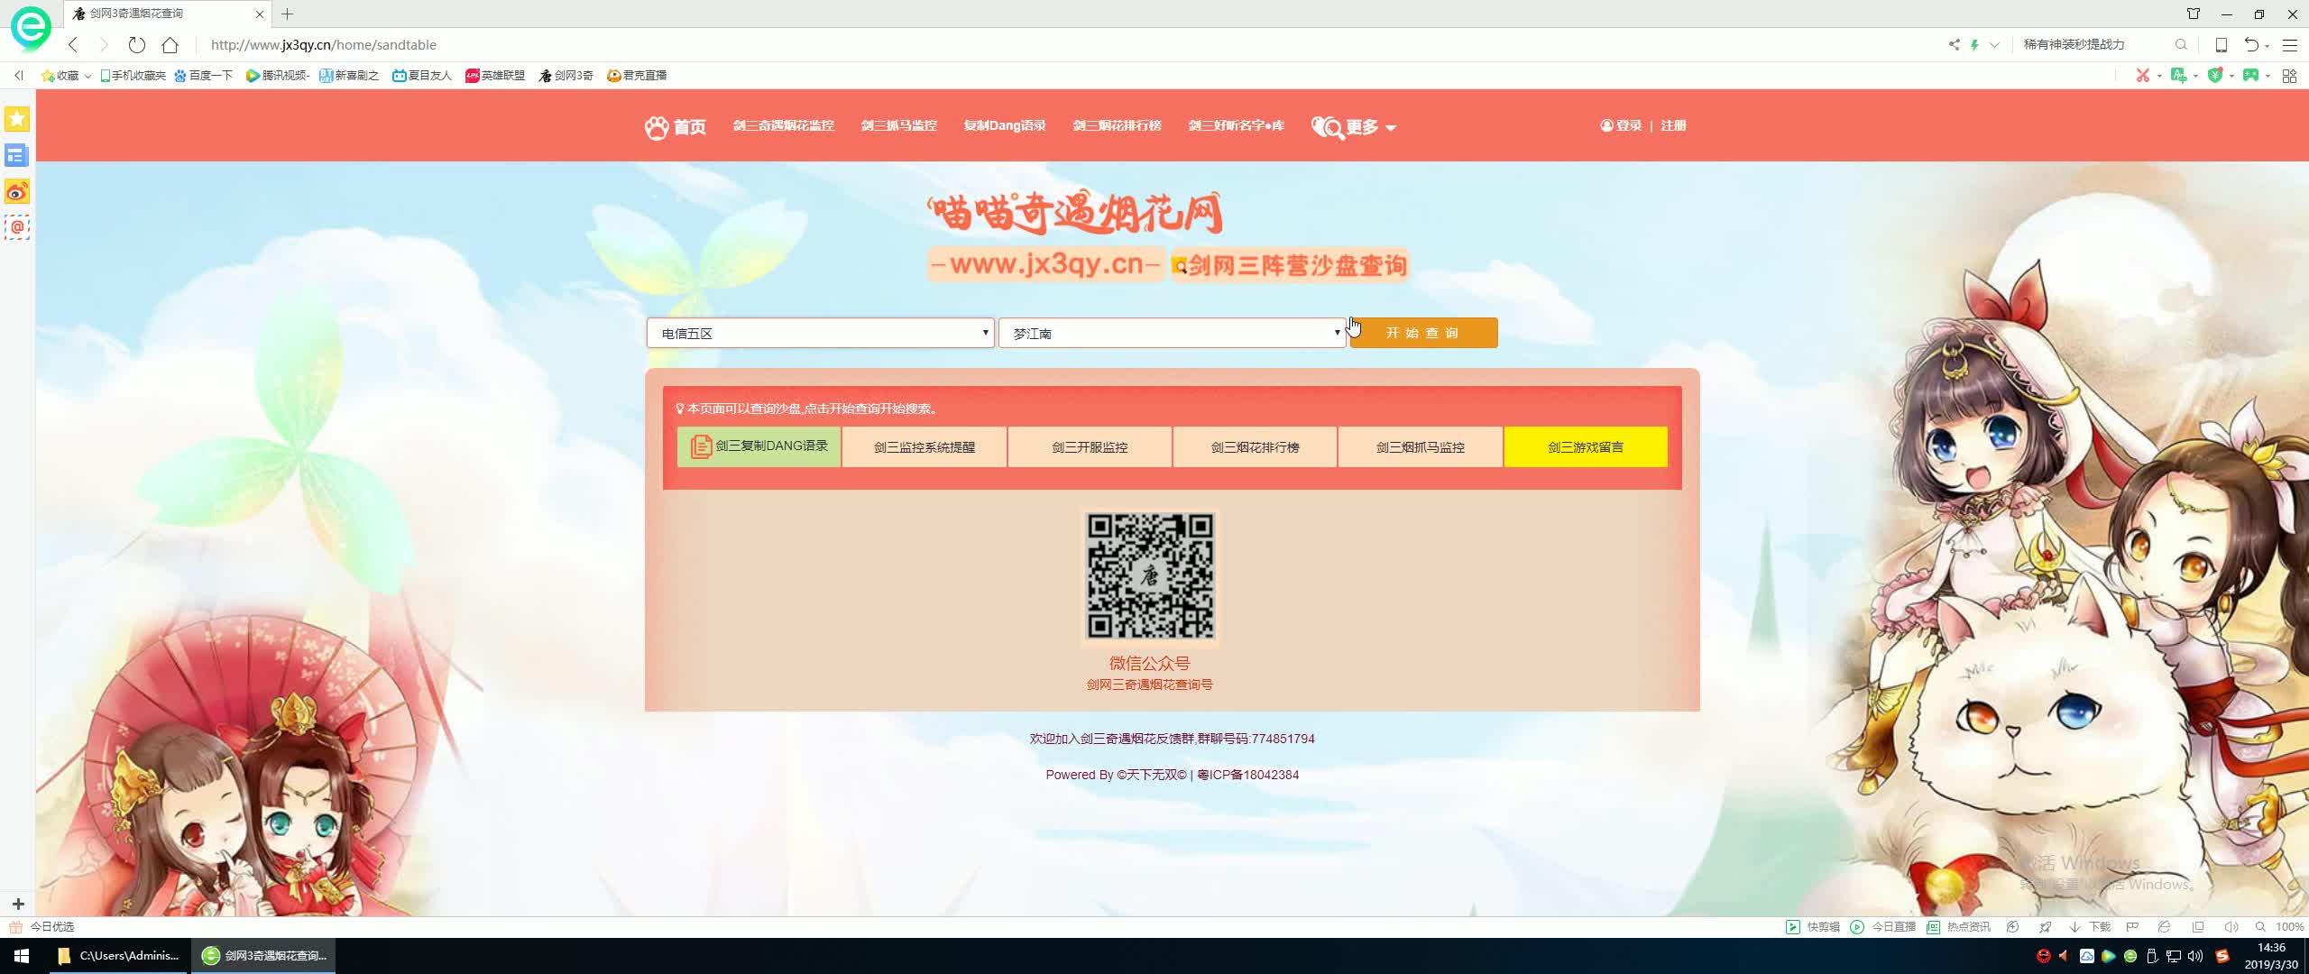The image size is (2309, 974).
Task: Open the 电信五区 region dropdown
Action: pyautogui.click(x=820, y=333)
